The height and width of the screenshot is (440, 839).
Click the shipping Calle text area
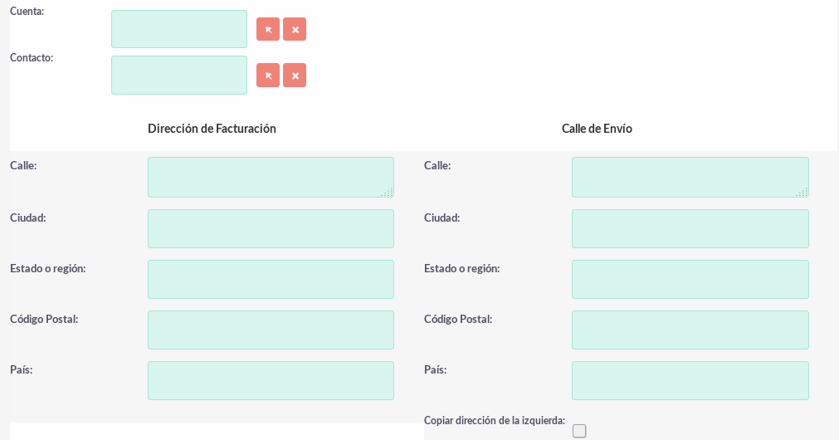pyautogui.click(x=690, y=177)
